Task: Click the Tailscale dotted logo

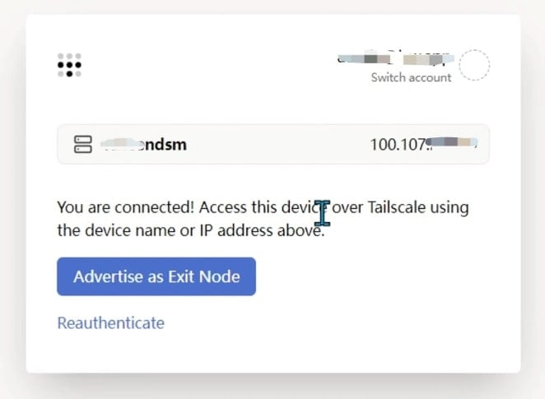Action: 69,65
